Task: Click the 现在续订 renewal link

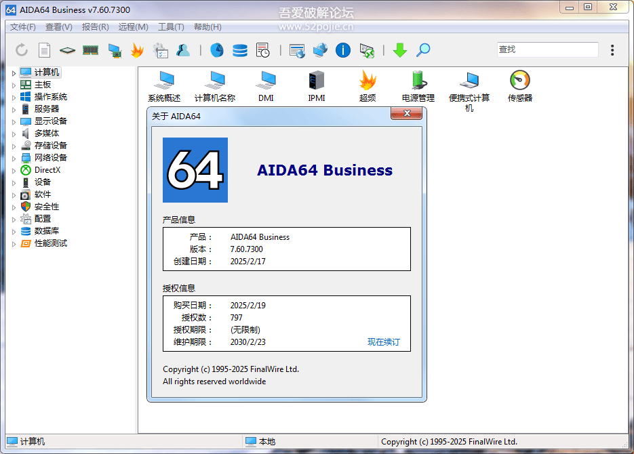Action: point(383,342)
